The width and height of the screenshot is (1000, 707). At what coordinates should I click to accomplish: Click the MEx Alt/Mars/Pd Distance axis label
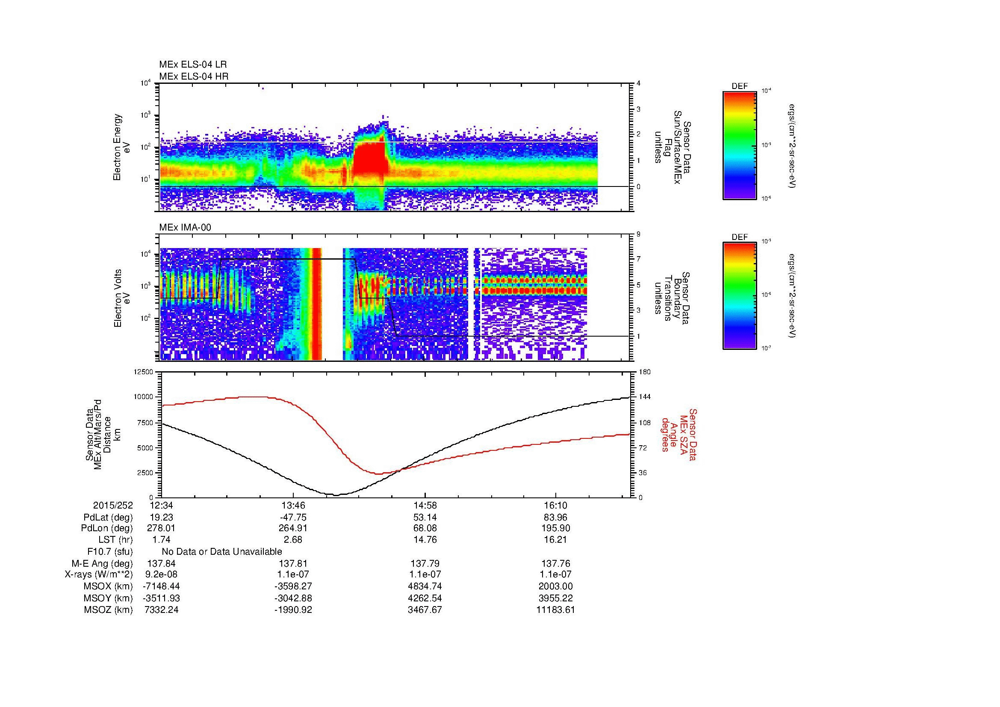coord(99,434)
